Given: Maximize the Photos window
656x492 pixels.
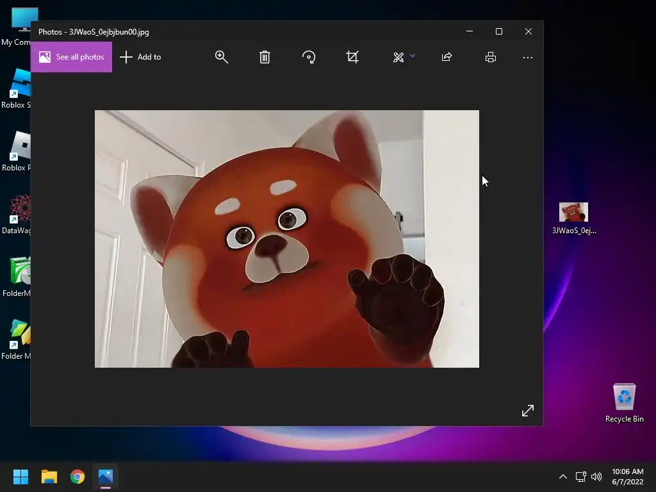Looking at the screenshot, I should (498, 31).
